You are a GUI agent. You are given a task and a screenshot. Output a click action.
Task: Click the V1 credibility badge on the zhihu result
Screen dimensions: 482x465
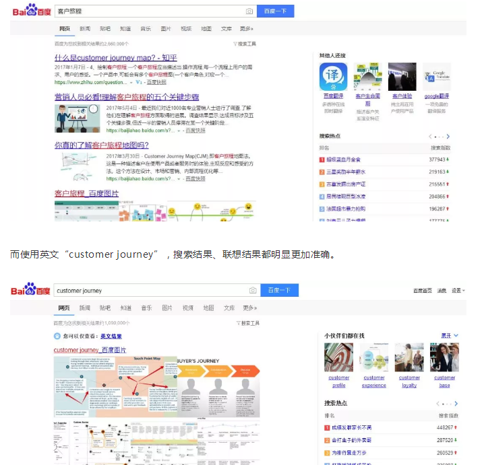(x=139, y=82)
